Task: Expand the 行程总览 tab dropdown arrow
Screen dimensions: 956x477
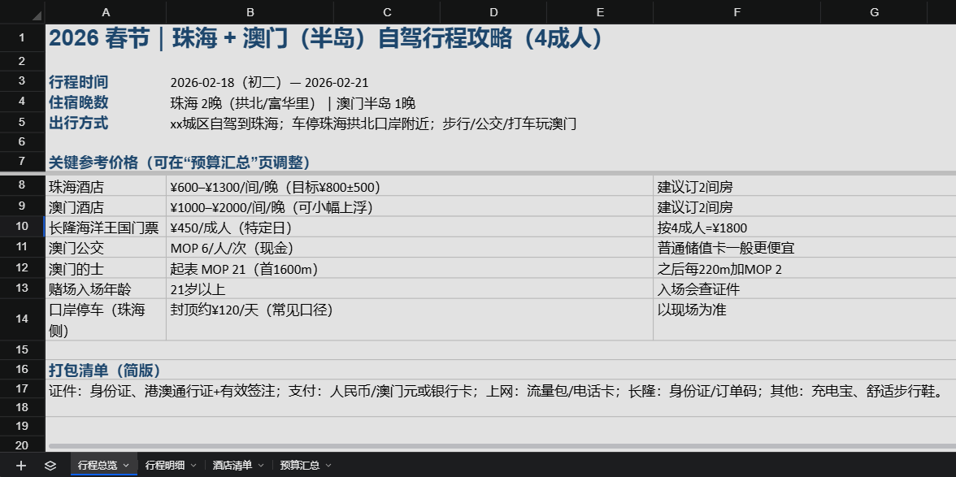Action: [126, 466]
